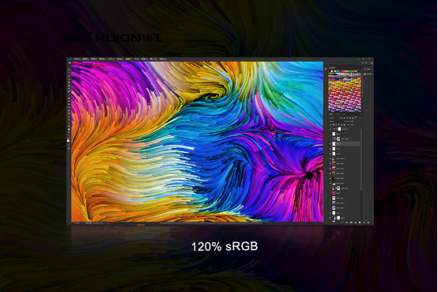This screenshot has width=438, height=292.
Task: Open the third menu (Image) in the menu bar
Action: click(94, 59)
